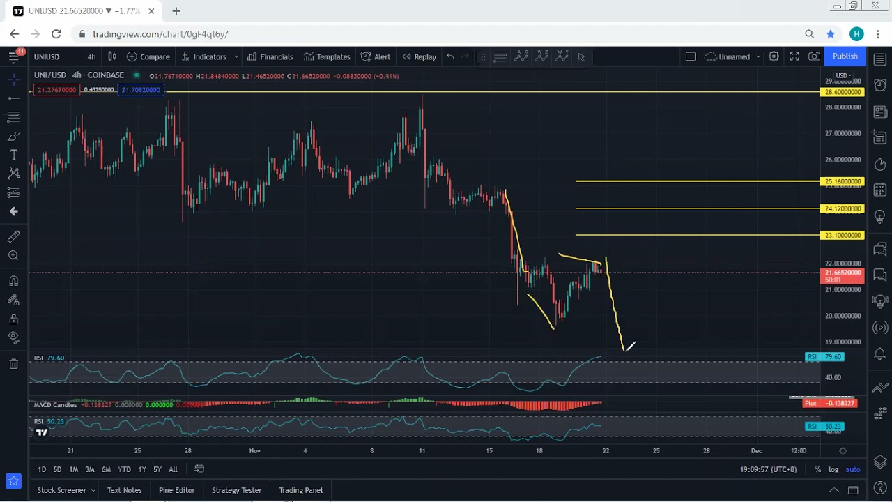Enter fullscreen mode

pyautogui.click(x=794, y=56)
